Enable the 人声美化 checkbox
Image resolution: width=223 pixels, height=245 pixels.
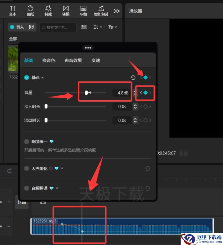click(x=26, y=169)
